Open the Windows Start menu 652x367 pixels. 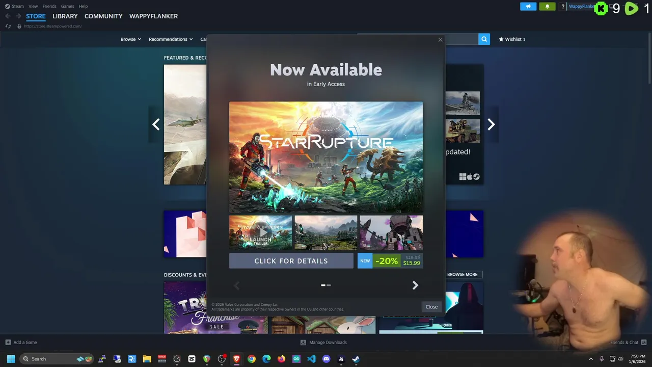coord(11,359)
